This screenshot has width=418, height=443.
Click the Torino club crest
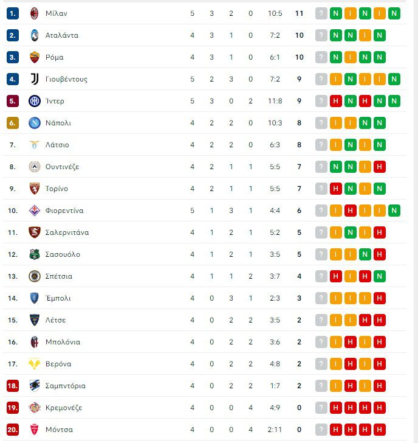click(35, 189)
